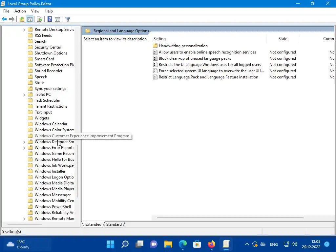Open Microsoft Store from taskbar
The height and width of the screenshot is (252, 336).
(197, 244)
